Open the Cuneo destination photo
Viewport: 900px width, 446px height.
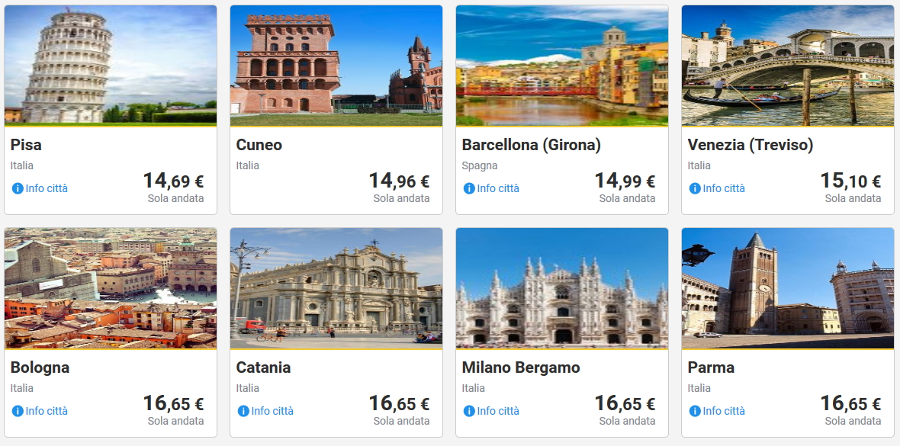click(x=336, y=66)
